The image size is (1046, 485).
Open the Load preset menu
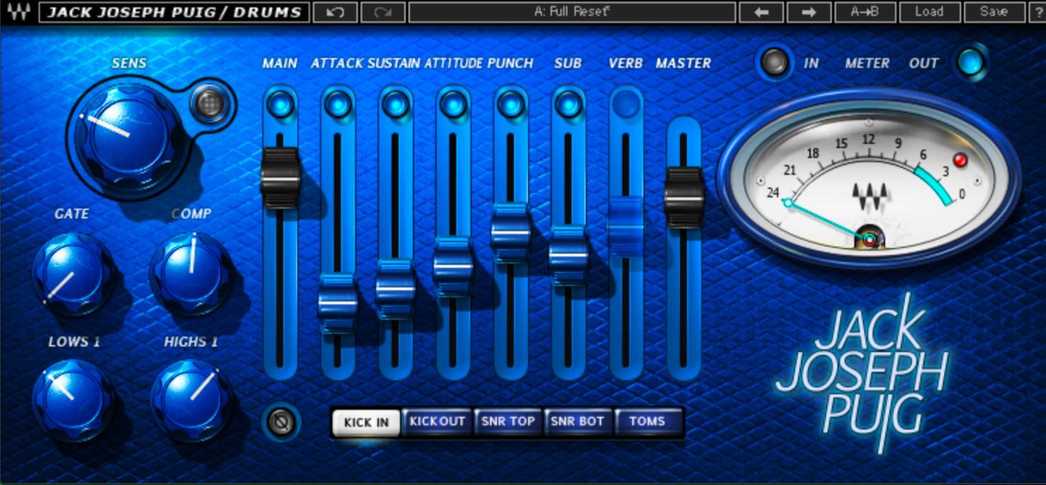click(x=929, y=12)
